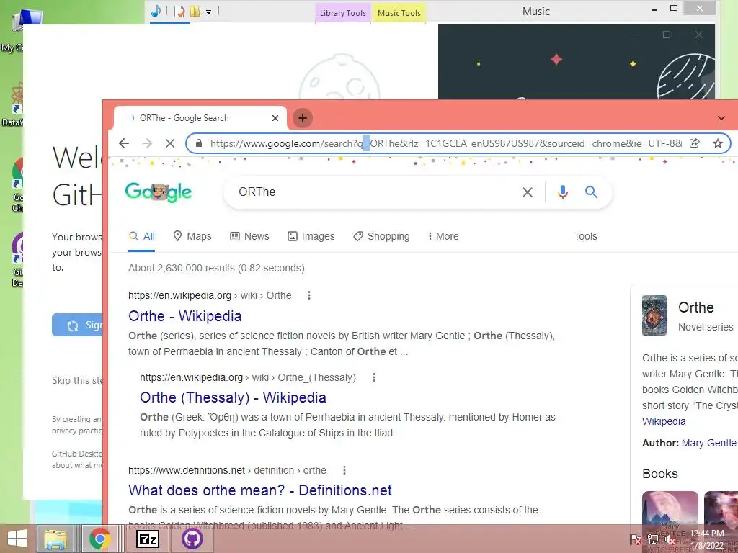Click muted volume tray icon
Viewport: 738px width, 553px height.
pos(670,539)
